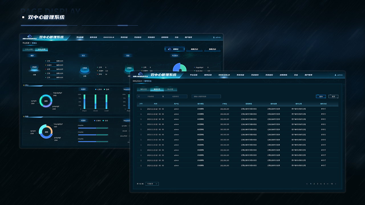Open 双活指引 in the front window navigation
Image resolution: width=365 pixels, height=205 pixels.
tap(255, 75)
